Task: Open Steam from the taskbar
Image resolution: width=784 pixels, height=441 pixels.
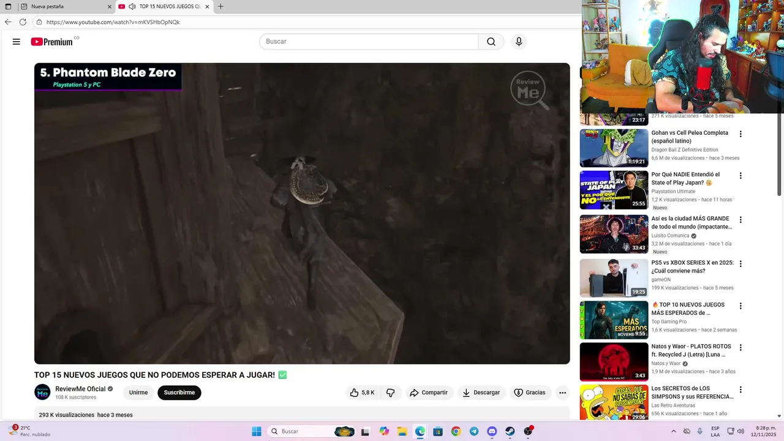Action: point(510,431)
